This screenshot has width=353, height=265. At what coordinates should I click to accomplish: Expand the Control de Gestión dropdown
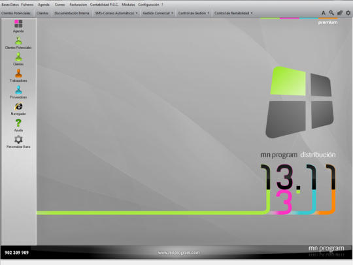193,13
